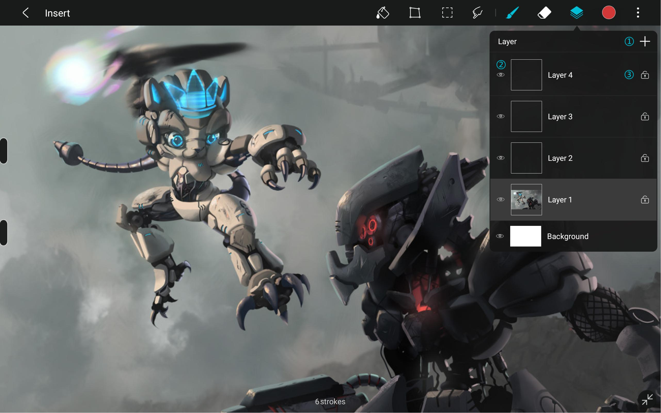The width and height of the screenshot is (661, 413).
Task: Go back using the arrow button
Action: pyautogui.click(x=26, y=13)
